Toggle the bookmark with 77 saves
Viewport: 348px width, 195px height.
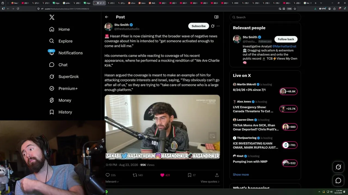pos(189,175)
